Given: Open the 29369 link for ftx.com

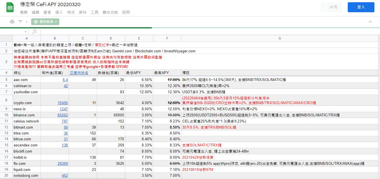Looking at the screenshot, I should (x=63, y=163).
